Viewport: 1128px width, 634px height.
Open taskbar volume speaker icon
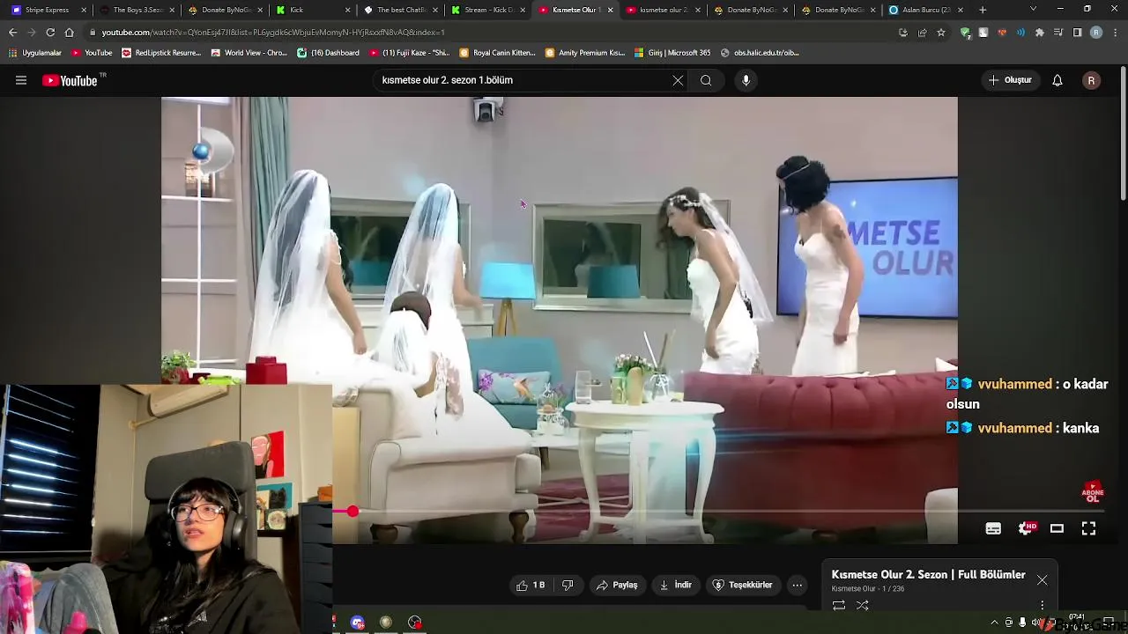click(x=1035, y=623)
